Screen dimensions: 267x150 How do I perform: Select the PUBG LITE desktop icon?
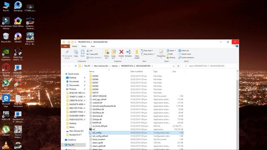[x=6, y=115]
